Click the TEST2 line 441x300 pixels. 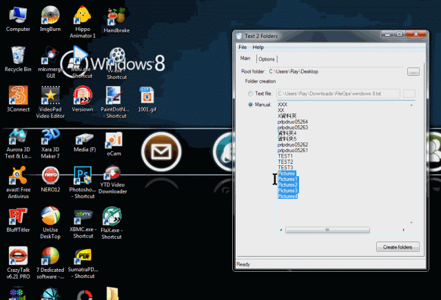(x=285, y=162)
